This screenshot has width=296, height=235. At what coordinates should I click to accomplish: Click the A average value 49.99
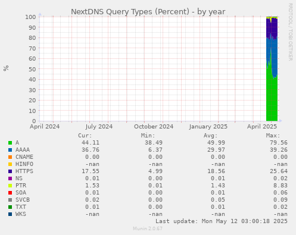click(216, 143)
